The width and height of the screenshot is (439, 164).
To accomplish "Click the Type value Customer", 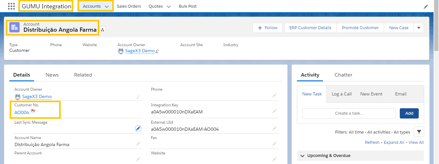I will 19,50.
